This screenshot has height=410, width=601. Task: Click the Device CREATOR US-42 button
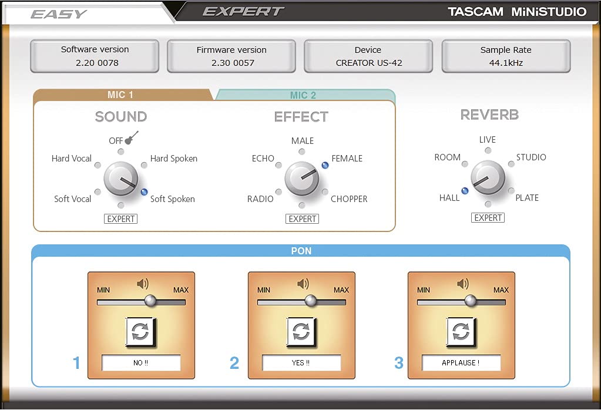pyautogui.click(x=368, y=56)
